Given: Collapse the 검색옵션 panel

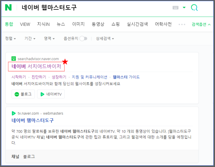Looking at the screenshot, I should [201, 24].
